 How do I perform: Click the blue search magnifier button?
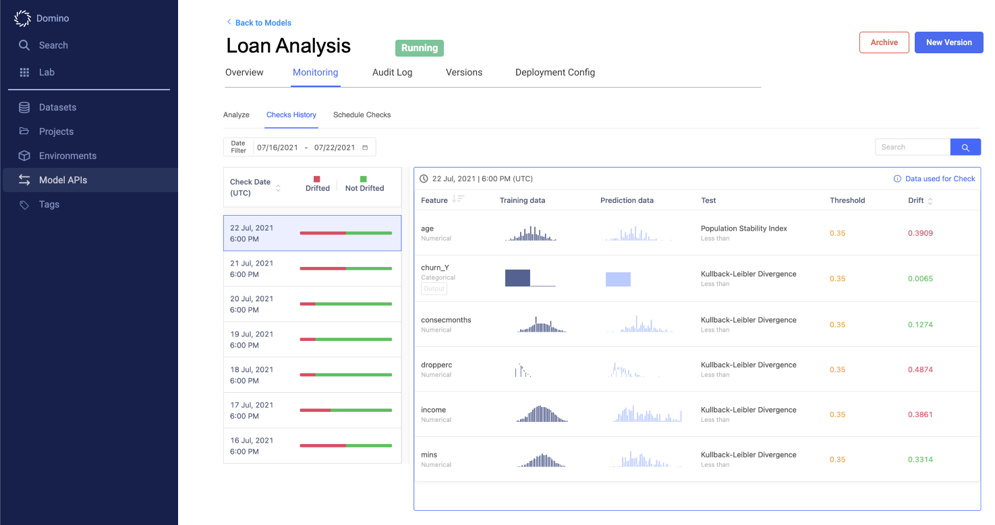click(x=965, y=146)
